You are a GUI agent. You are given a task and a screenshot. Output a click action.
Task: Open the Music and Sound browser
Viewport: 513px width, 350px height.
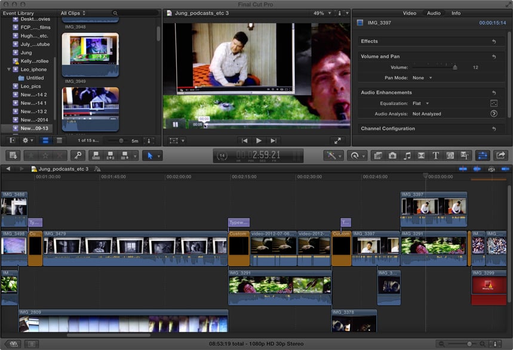(407, 156)
